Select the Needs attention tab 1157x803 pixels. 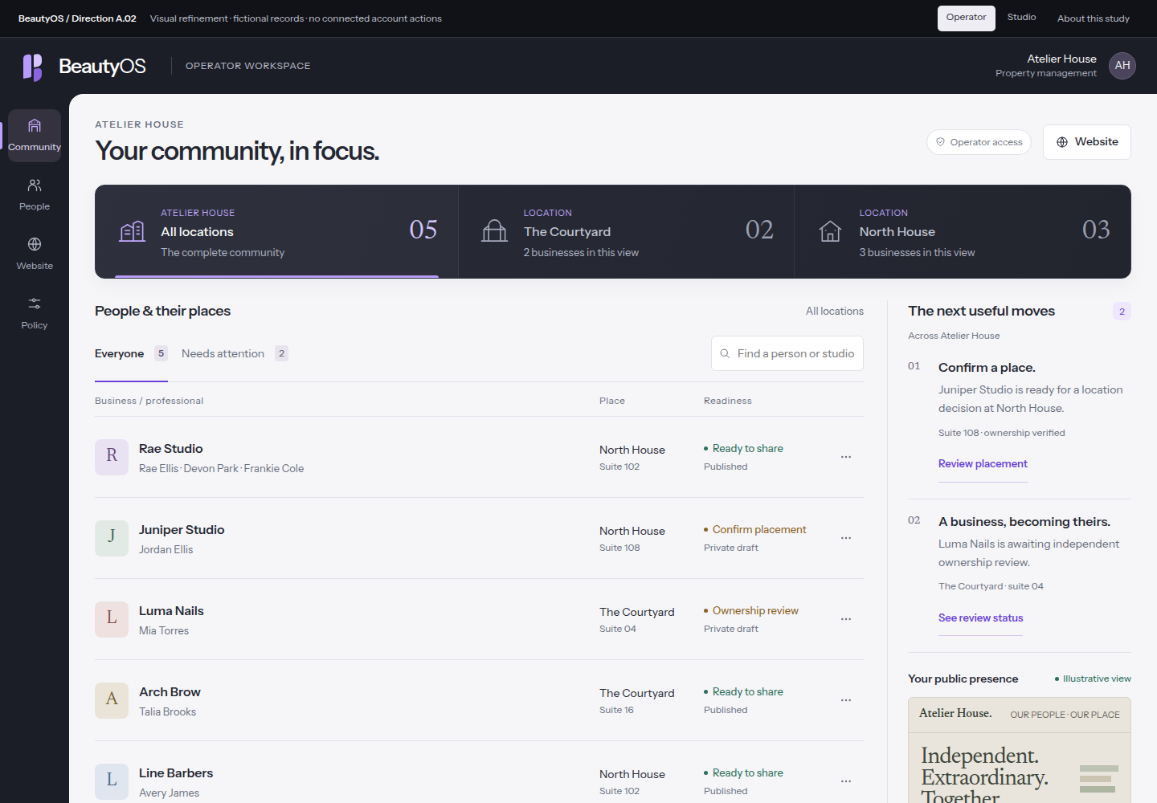pyautogui.click(x=235, y=354)
